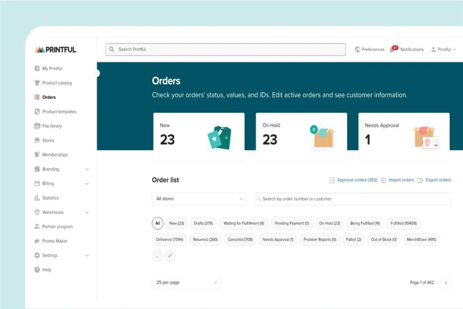This screenshot has height=309, width=463.
Task: Filter orders by Drafts (379)
Action: (x=203, y=223)
